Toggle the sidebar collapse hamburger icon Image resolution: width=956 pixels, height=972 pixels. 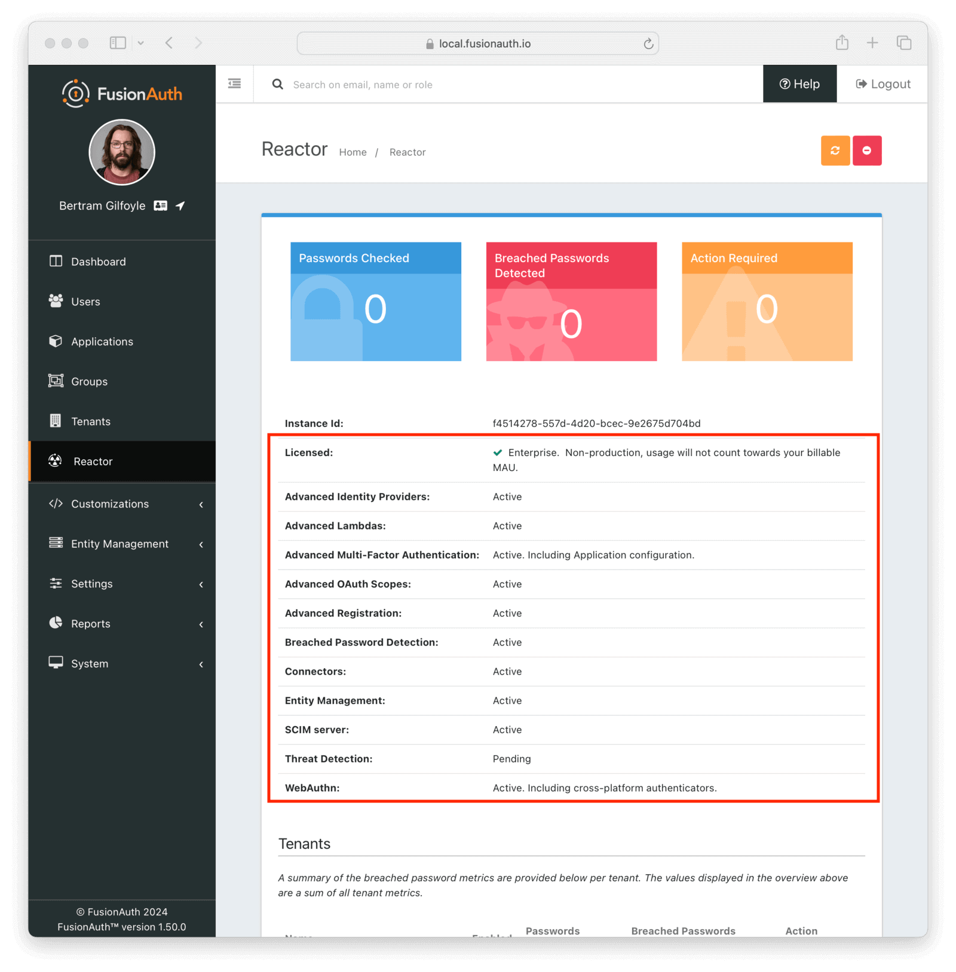click(234, 84)
